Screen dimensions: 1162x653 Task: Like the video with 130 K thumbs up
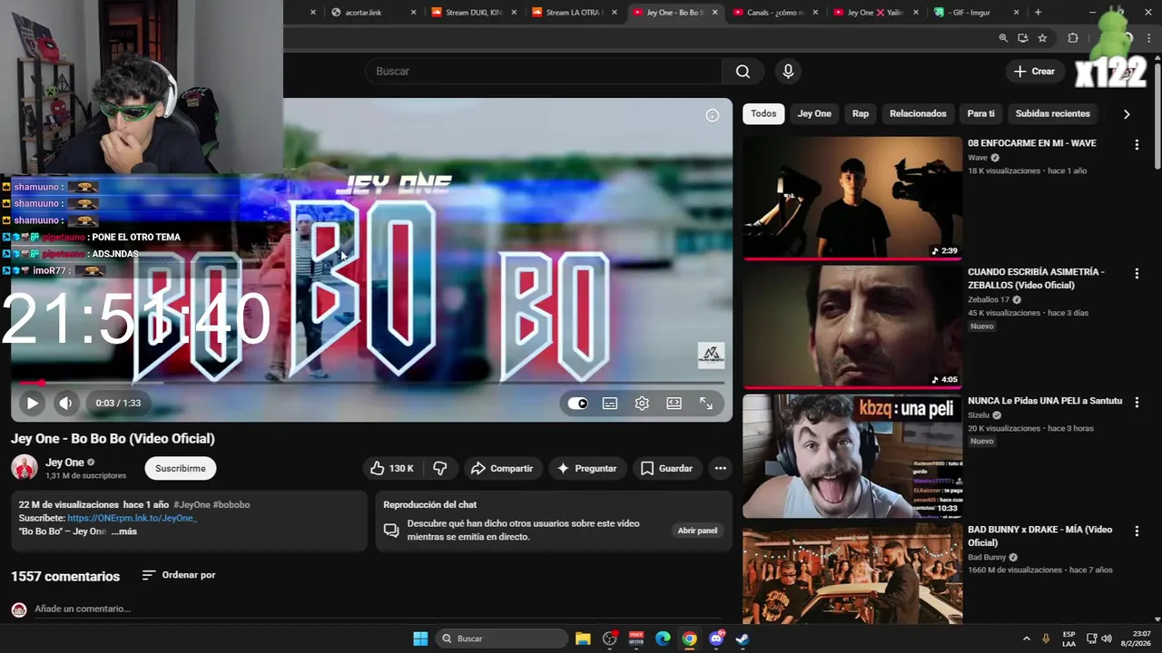(391, 468)
